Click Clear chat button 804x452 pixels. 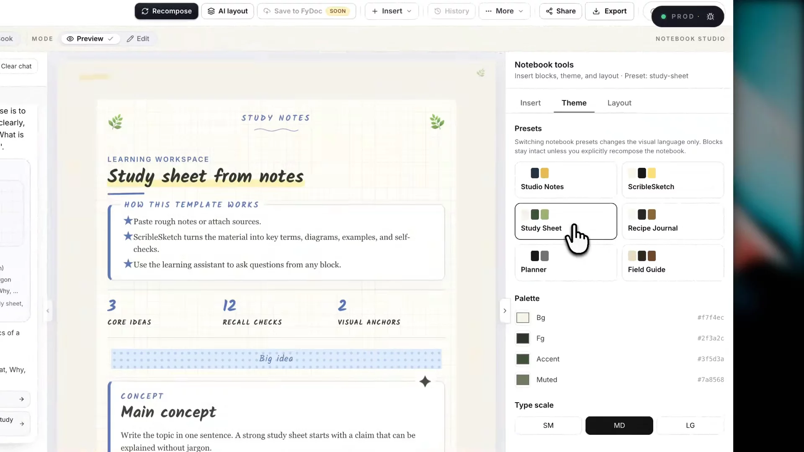click(x=16, y=66)
